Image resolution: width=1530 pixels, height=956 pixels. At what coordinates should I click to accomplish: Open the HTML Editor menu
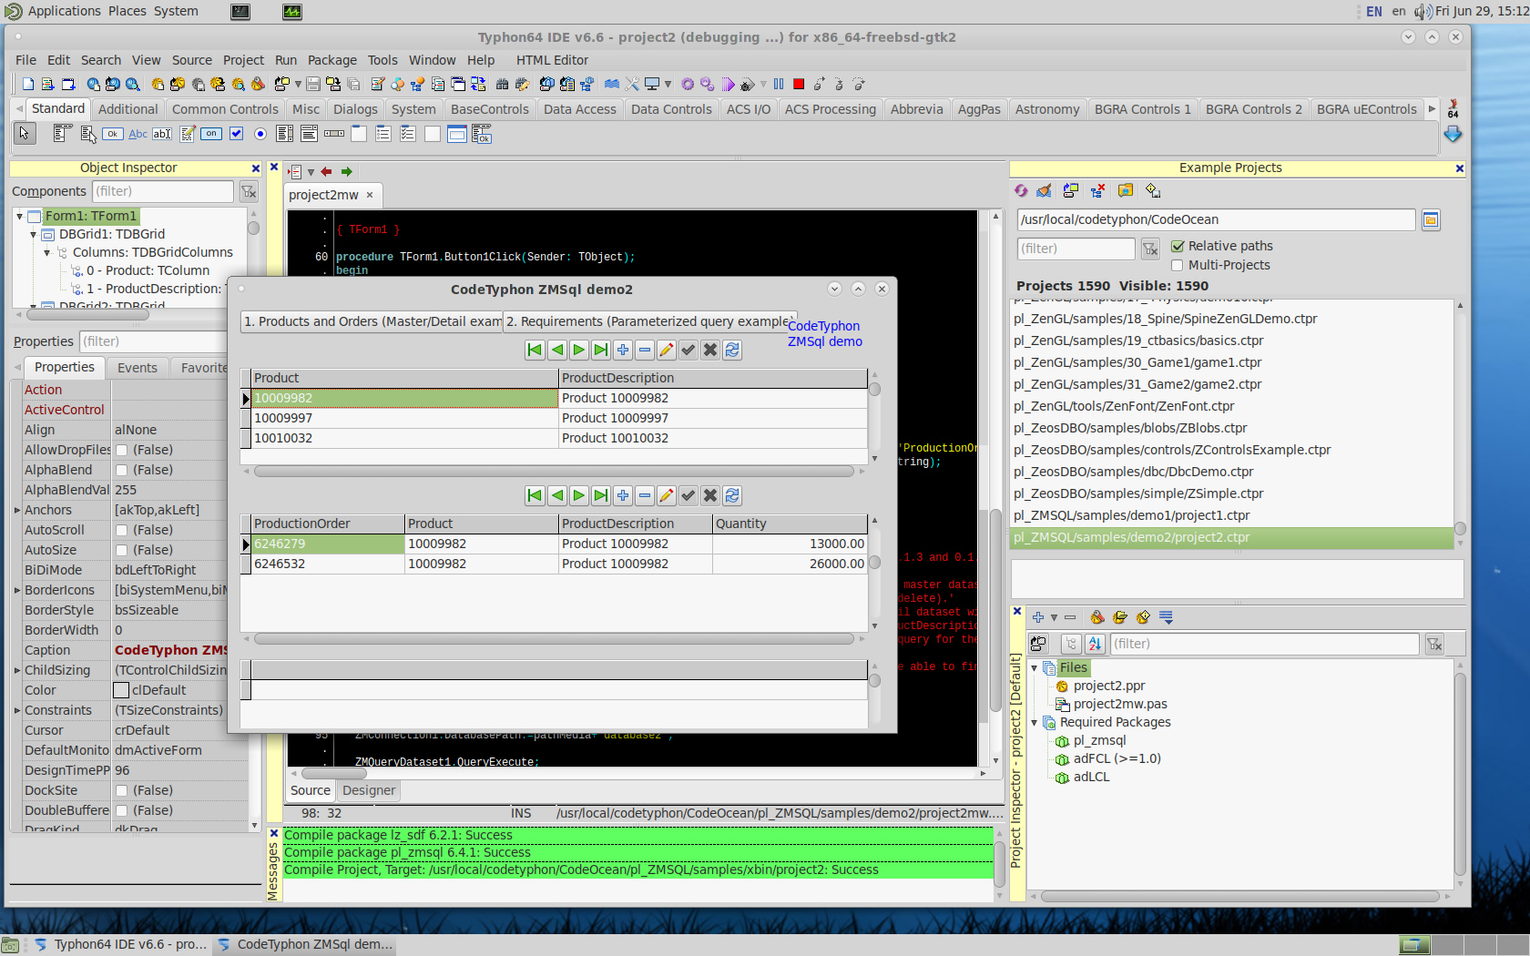tap(552, 60)
